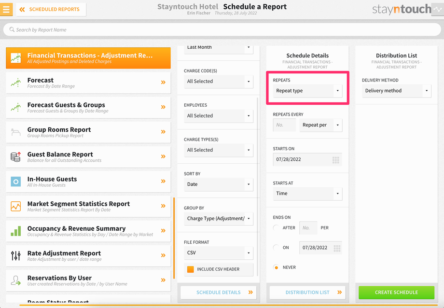444x308 pixels.
Task: Click the chevron arrow on In-House Guests
Action: coord(163,181)
